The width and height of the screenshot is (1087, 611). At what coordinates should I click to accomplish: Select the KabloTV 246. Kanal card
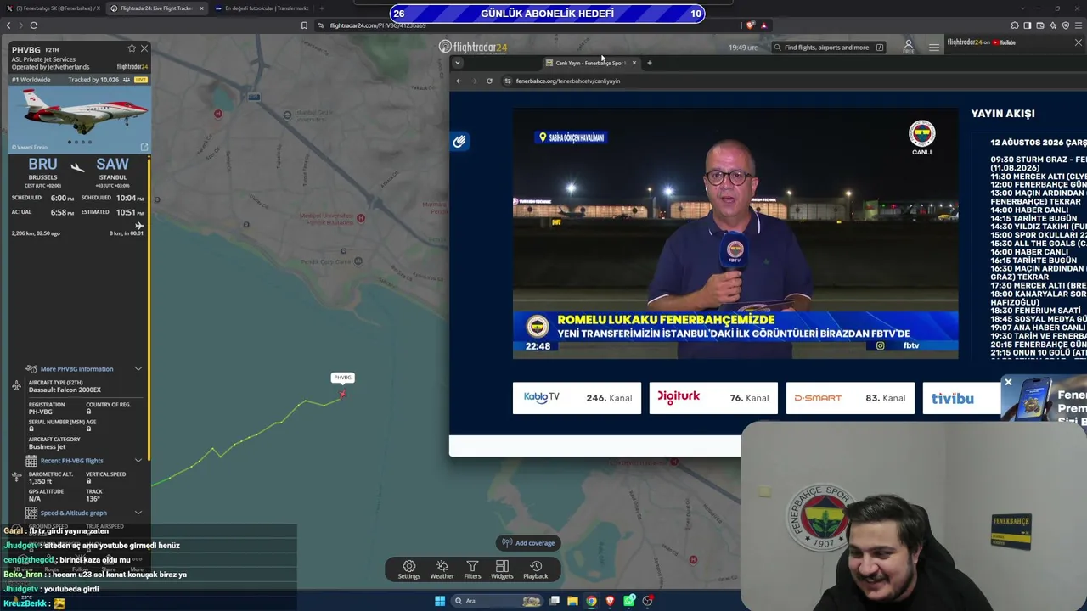[577, 398]
